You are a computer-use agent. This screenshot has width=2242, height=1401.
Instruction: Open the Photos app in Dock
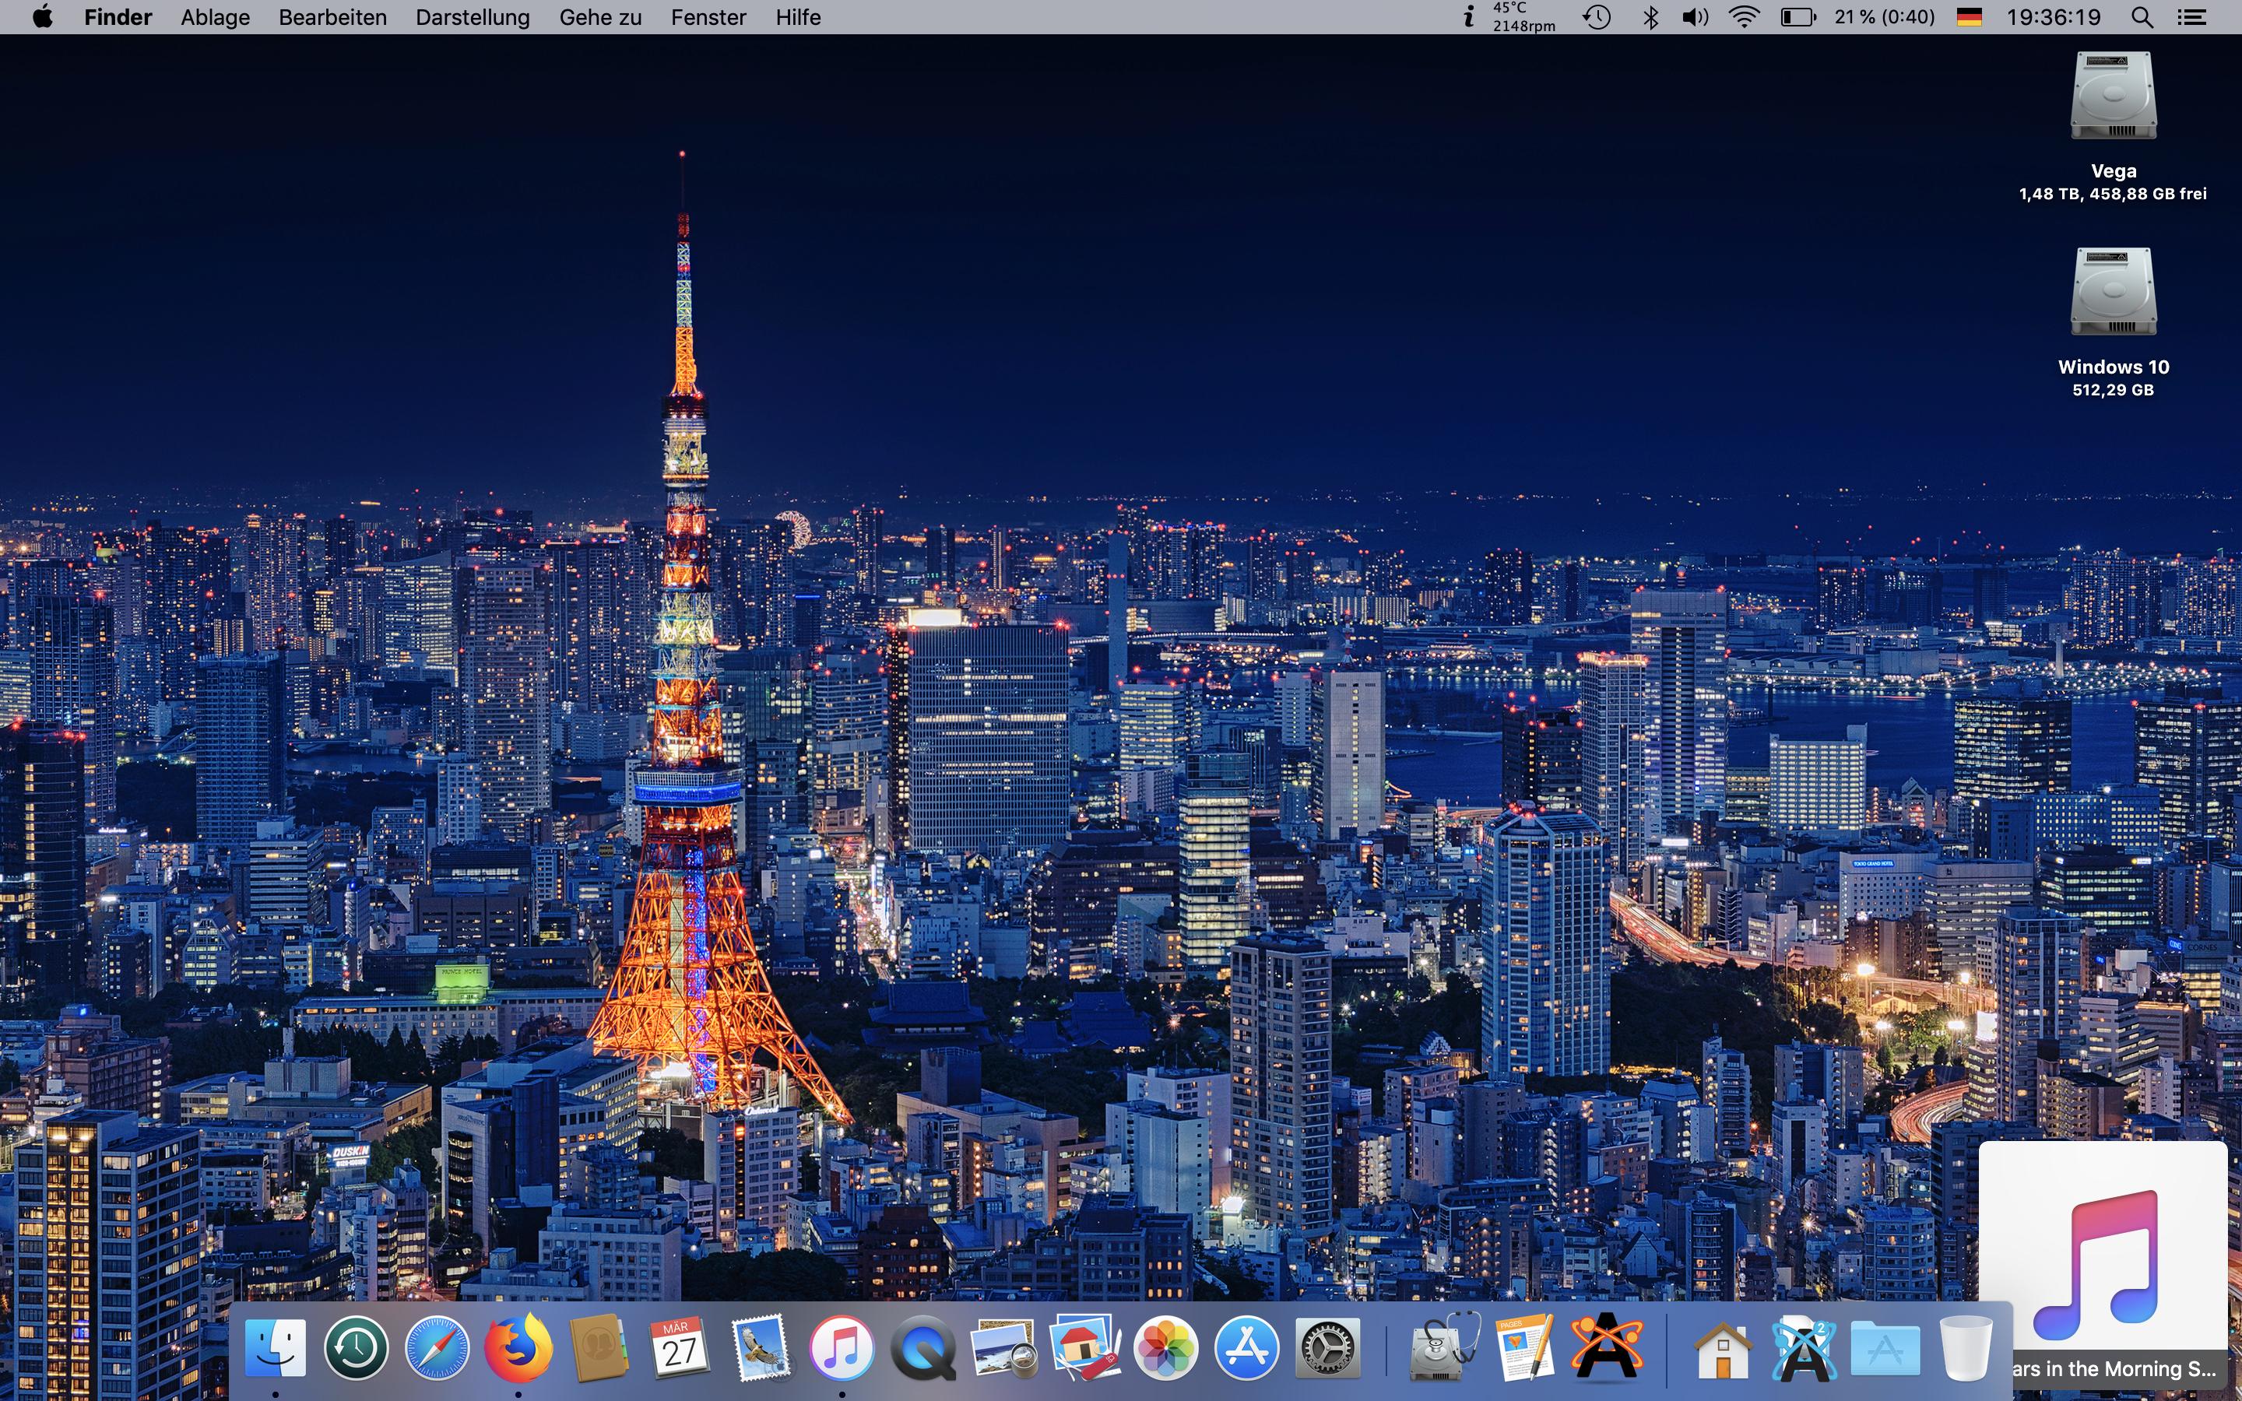point(1165,1348)
